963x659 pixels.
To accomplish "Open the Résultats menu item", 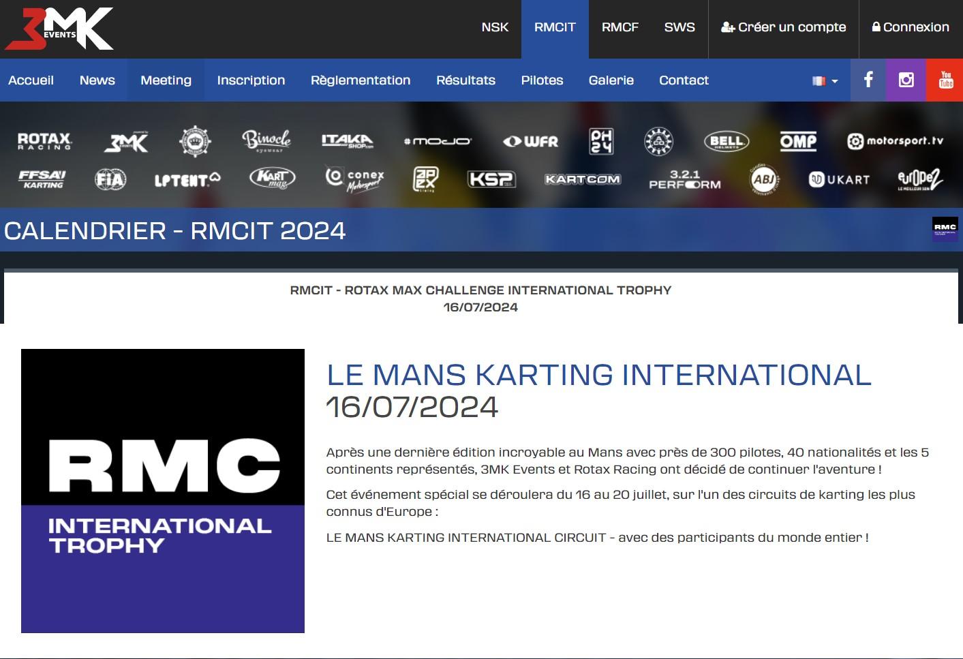I will pyautogui.click(x=465, y=80).
